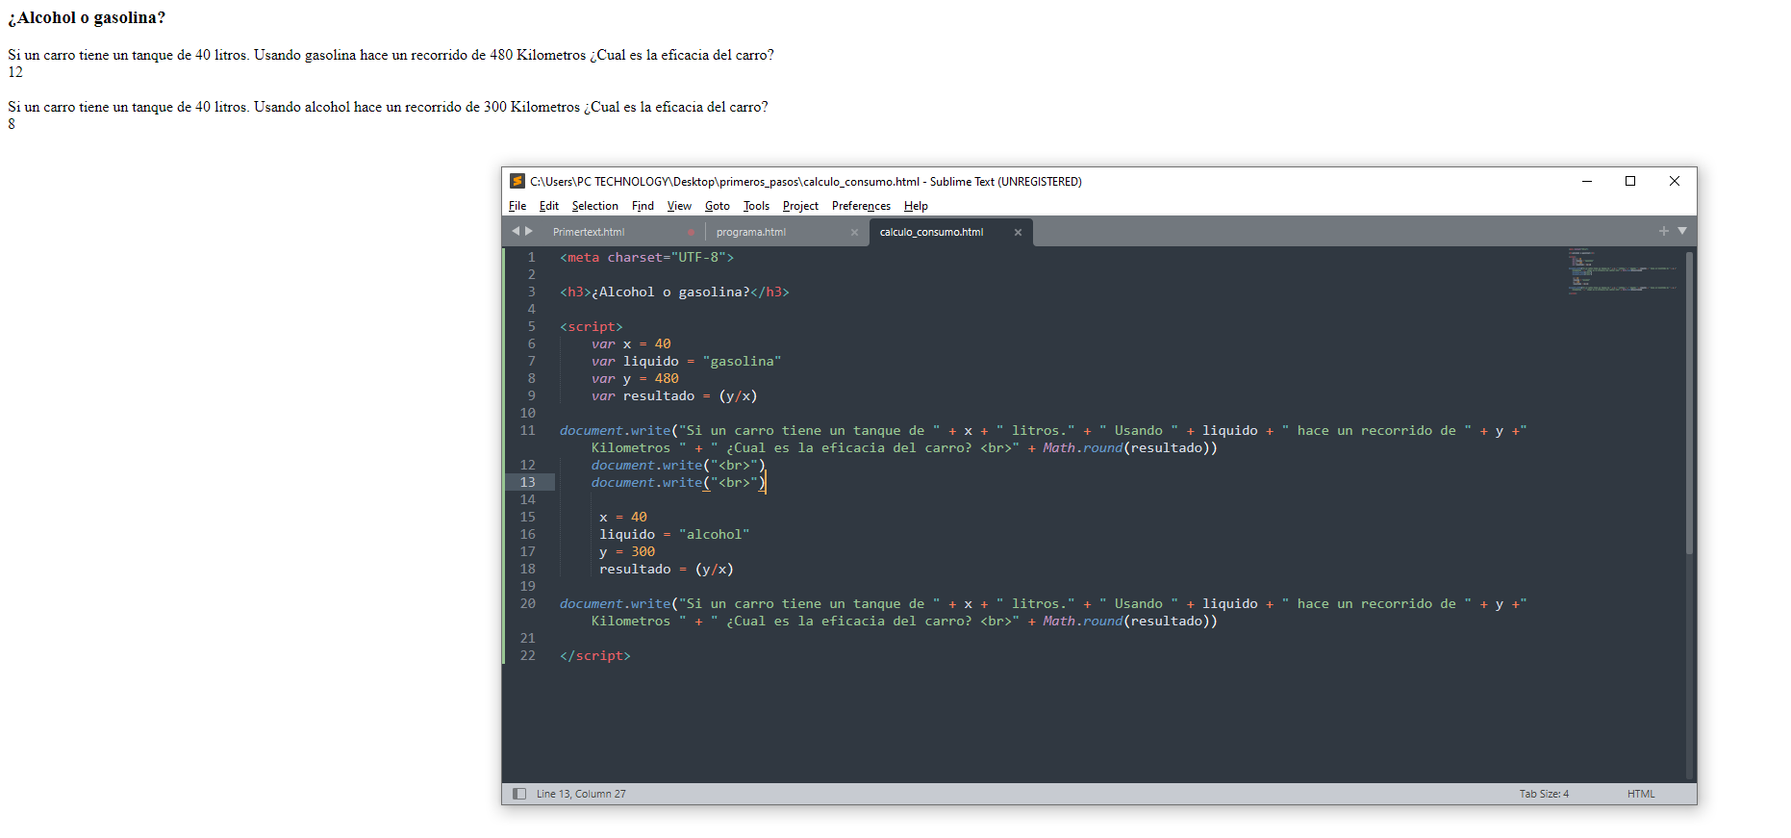Click the result value 12 in the page
This screenshot has height=838, width=1791.
[x=15, y=72]
